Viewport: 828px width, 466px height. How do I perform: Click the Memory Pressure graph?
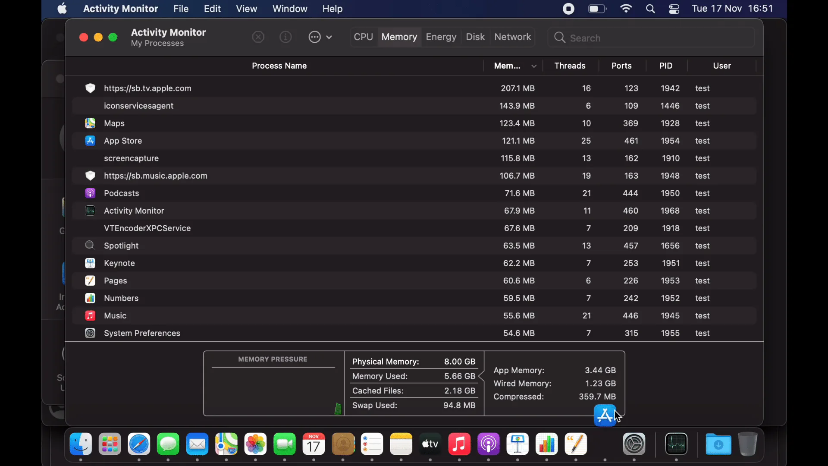[274, 384]
